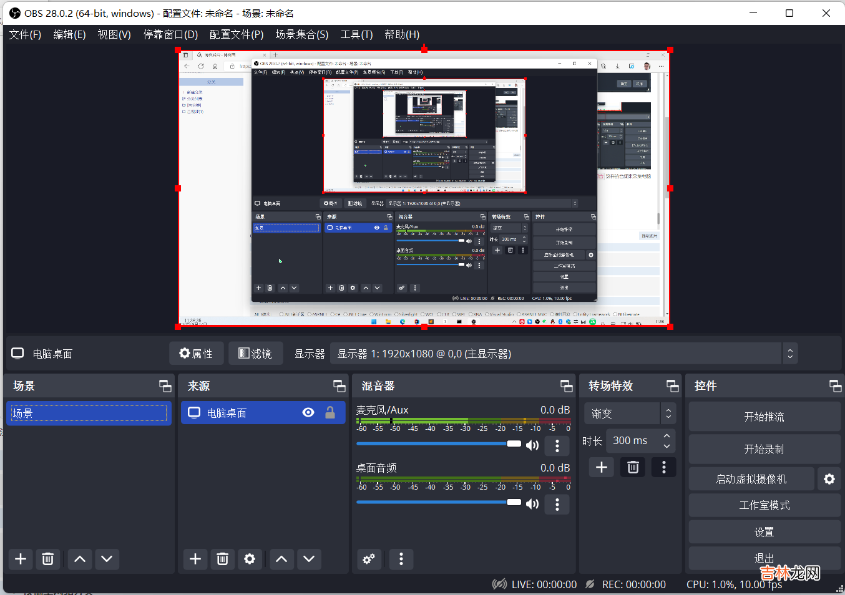Open the Desktop Audio three-dot menu

coord(557,504)
